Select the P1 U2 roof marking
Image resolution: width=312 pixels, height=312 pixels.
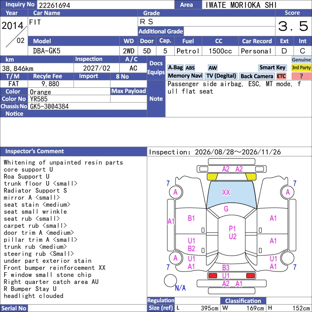pyautogui.click(x=232, y=232)
